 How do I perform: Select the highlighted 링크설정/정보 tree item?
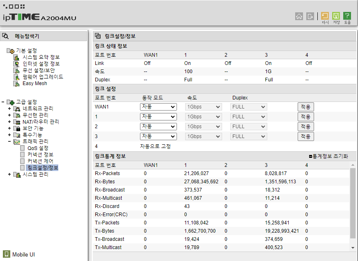coord(43,168)
